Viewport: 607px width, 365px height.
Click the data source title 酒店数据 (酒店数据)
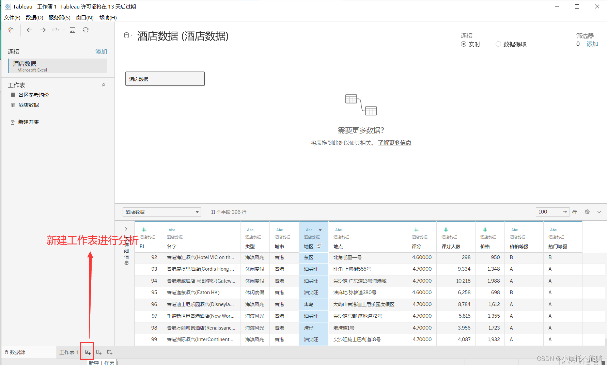point(183,36)
